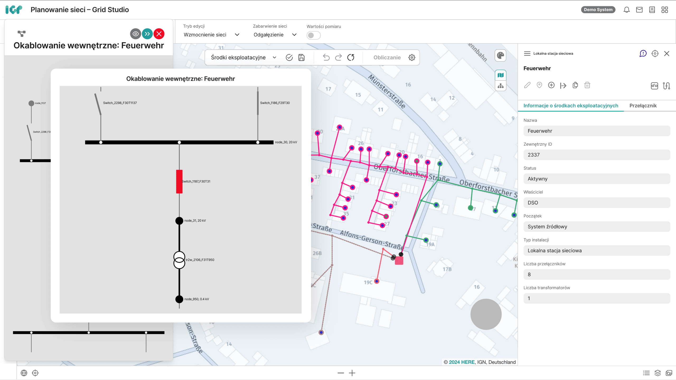Image resolution: width=676 pixels, height=380 pixels.
Task: Open the Tryb edycji dropdown
Action: click(211, 35)
